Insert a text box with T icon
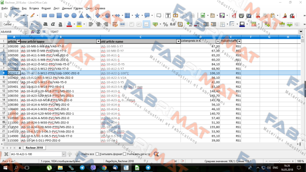The width and height of the screenshot is (306, 172). (x=168, y=15)
